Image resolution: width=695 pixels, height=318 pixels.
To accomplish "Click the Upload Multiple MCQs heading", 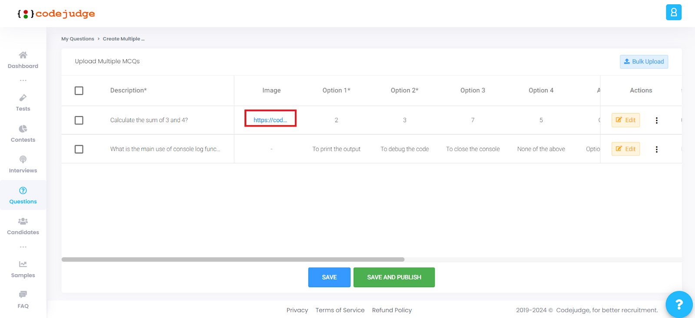I will click(107, 62).
